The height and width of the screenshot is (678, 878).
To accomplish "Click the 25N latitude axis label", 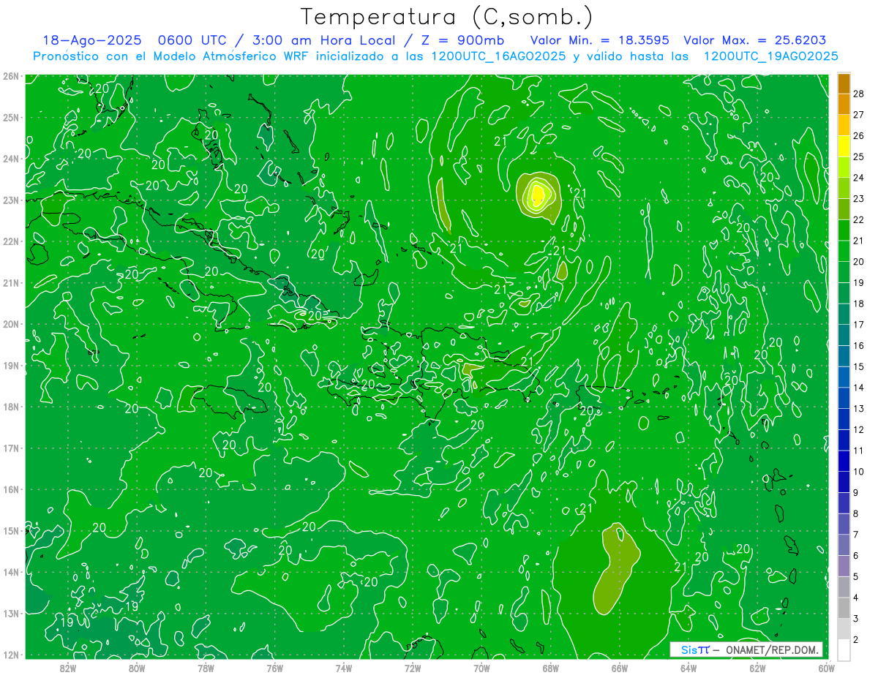I will [10, 117].
